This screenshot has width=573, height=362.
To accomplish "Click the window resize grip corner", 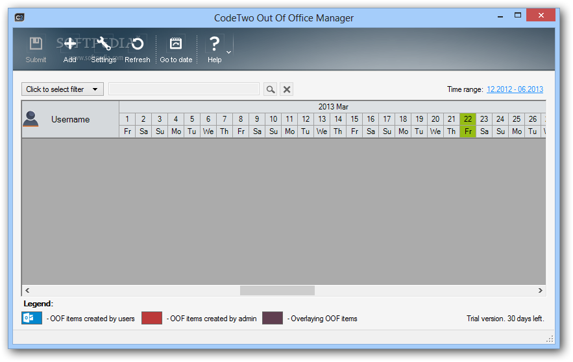I will pyautogui.click(x=550, y=339).
